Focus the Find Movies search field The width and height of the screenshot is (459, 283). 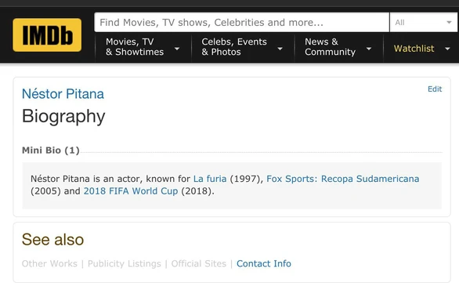coord(242,22)
